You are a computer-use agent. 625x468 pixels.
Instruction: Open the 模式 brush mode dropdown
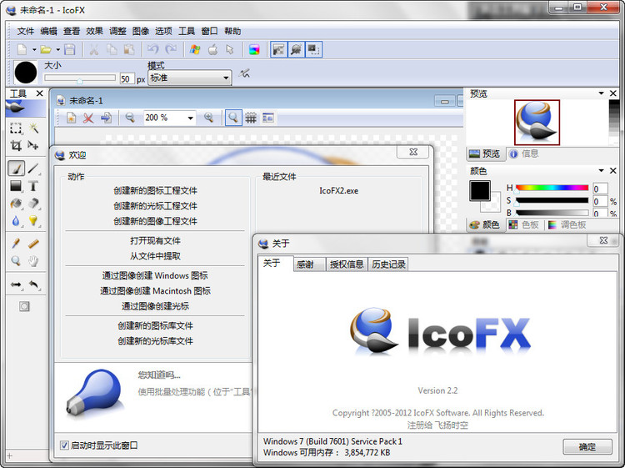(x=189, y=78)
